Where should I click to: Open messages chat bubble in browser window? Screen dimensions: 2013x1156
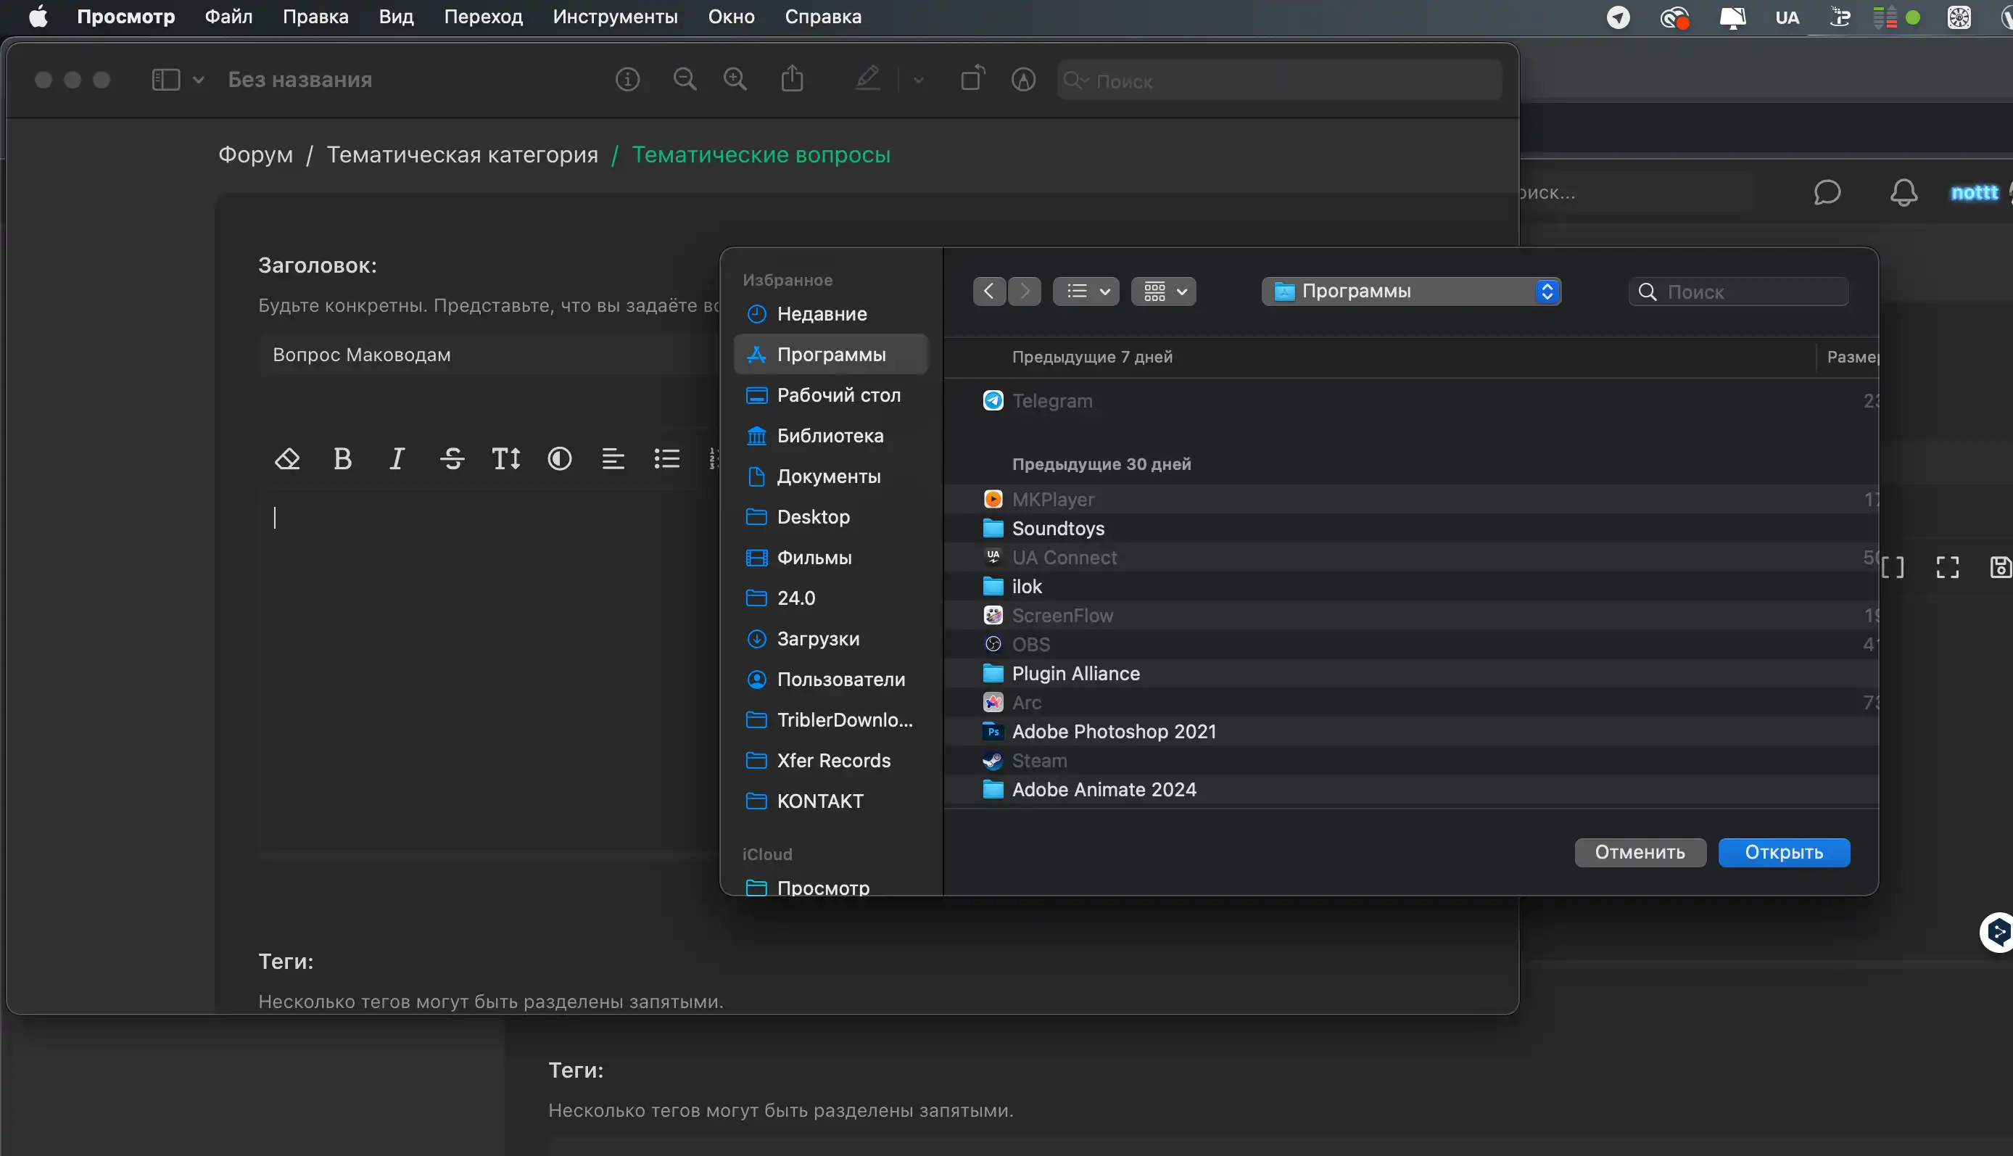[1827, 192]
